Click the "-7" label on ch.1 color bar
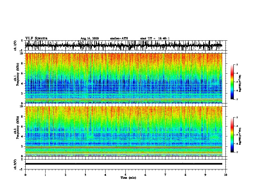The image size is (254, 196). pyautogui.click(x=237, y=99)
